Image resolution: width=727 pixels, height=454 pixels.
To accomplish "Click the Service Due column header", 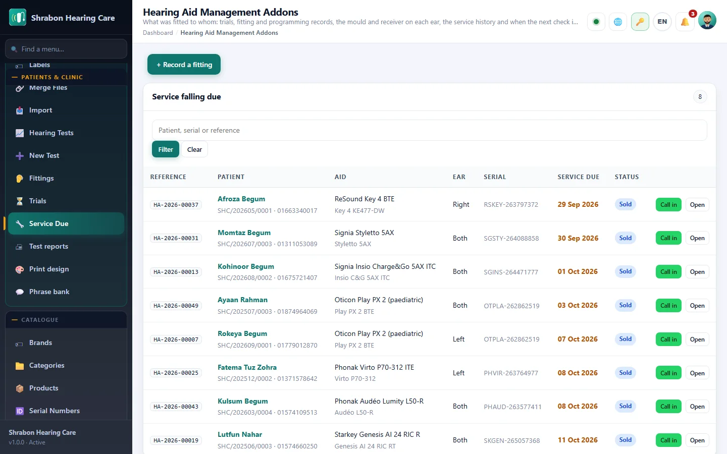I will [x=578, y=177].
